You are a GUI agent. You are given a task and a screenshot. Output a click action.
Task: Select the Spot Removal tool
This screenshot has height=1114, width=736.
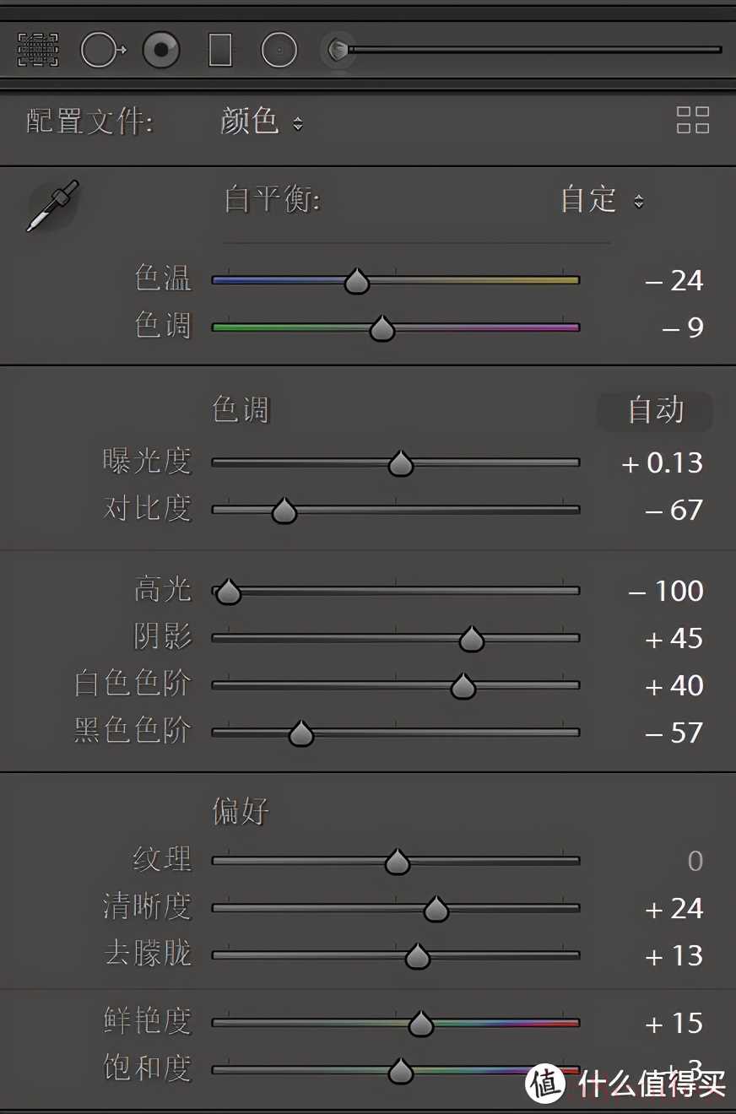click(102, 51)
